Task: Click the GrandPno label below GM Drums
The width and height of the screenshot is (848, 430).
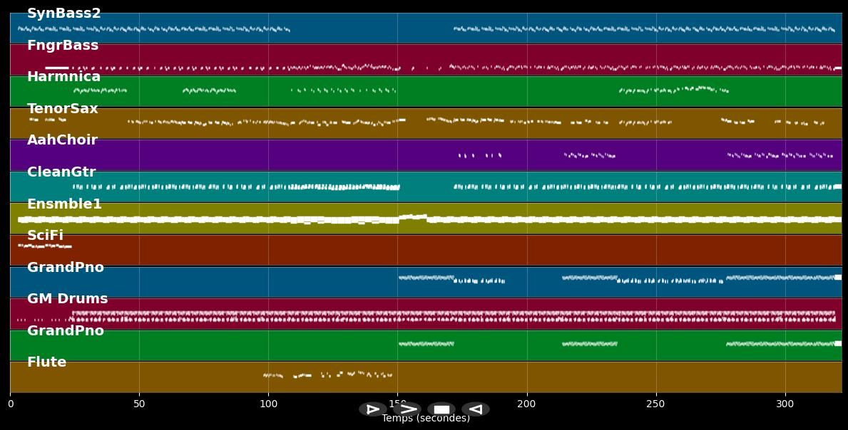Action: 66,331
